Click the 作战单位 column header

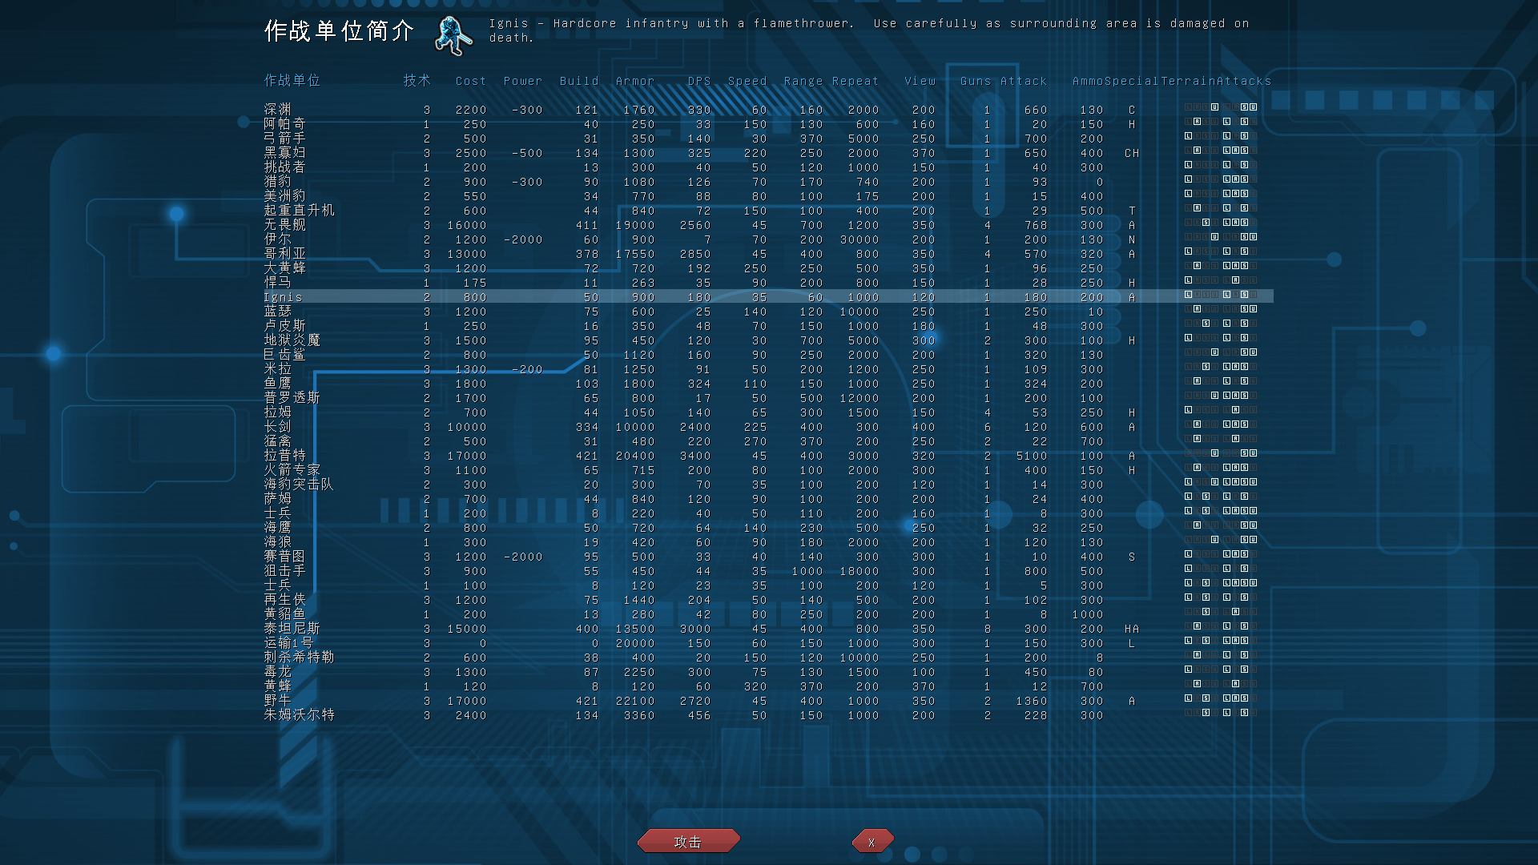pyautogui.click(x=292, y=80)
